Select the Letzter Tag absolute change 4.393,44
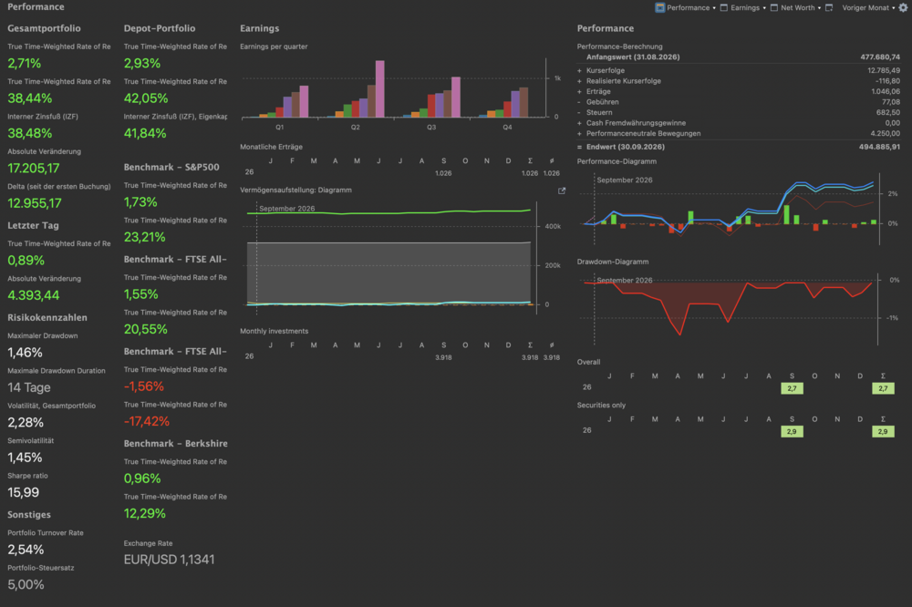 33,295
